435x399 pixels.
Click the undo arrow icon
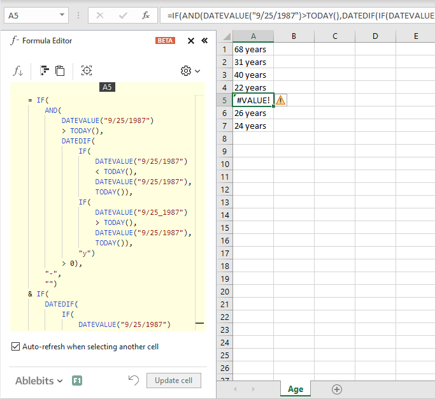tap(134, 380)
